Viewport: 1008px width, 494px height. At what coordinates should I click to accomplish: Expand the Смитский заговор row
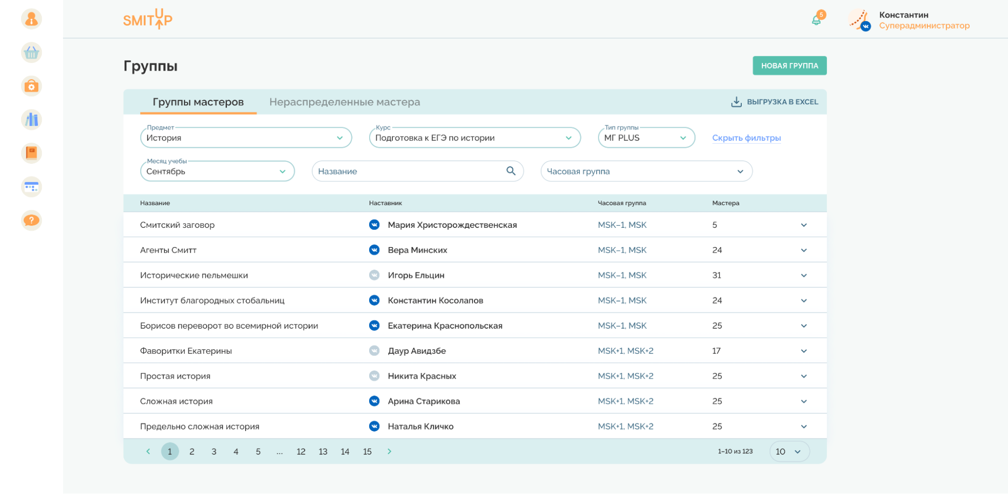[804, 225]
